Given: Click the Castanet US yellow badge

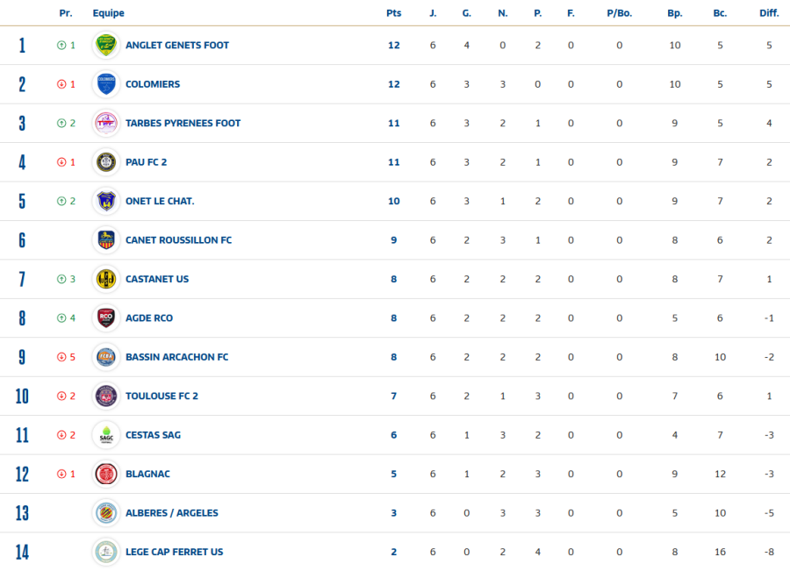Looking at the screenshot, I should (106, 279).
